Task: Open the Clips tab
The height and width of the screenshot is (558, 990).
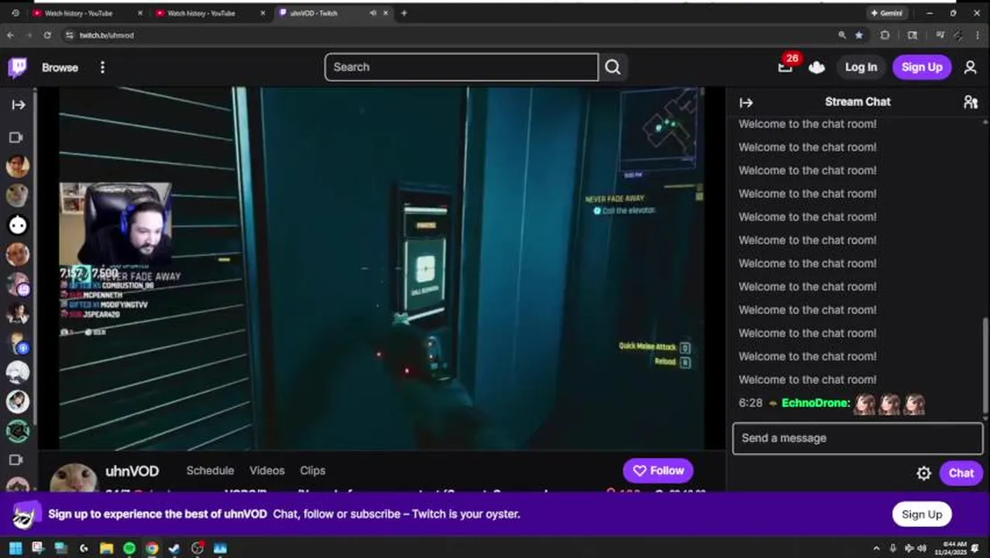Action: tap(313, 470)
